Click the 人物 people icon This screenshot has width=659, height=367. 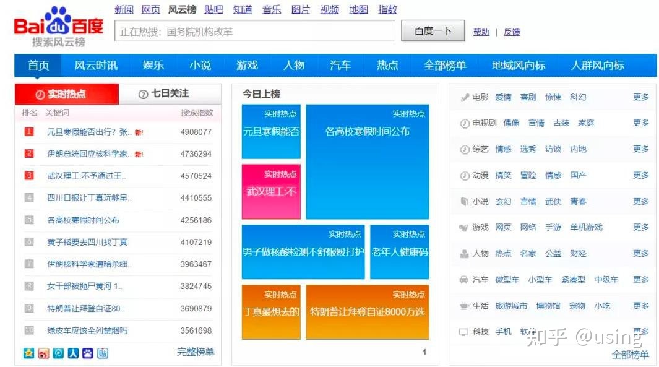(x=465, y=254)
